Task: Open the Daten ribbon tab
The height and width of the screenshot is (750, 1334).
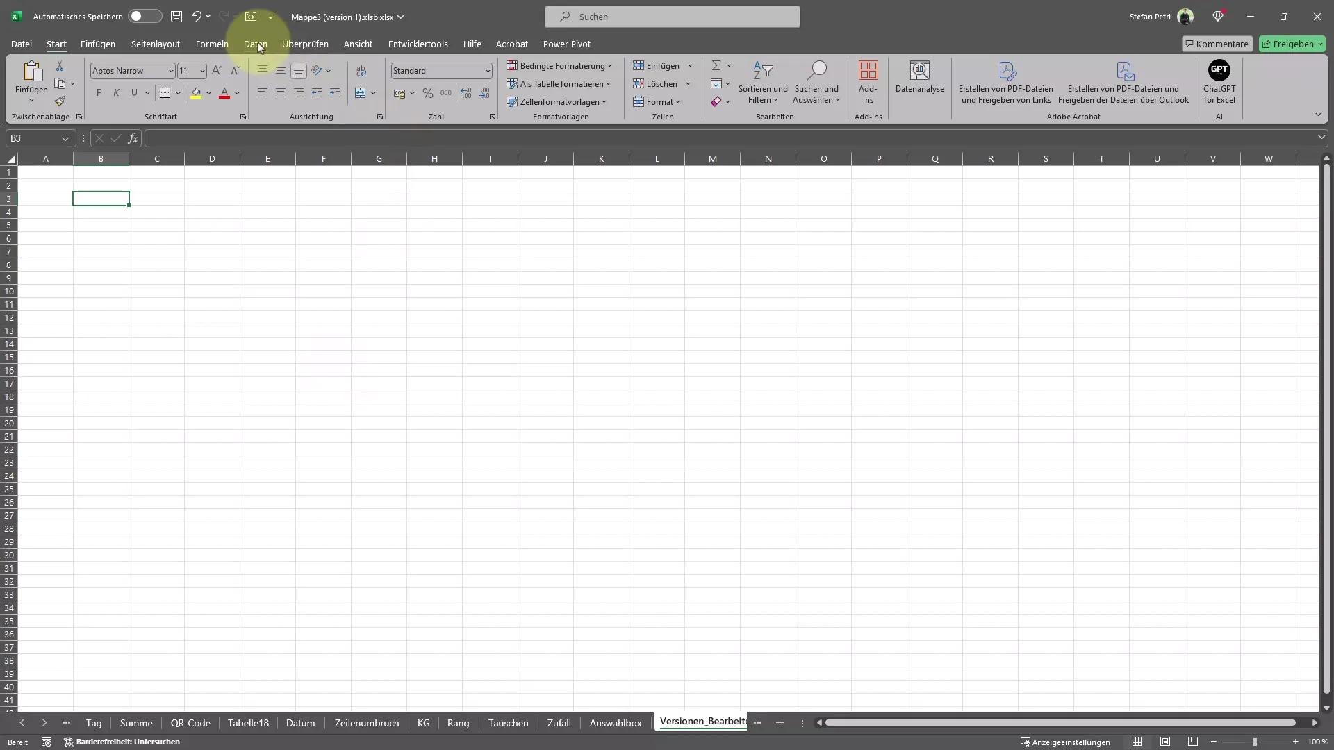Action: (255, 43)
